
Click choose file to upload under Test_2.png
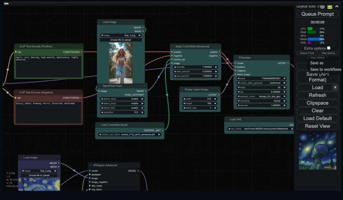(x=39, y=175)
